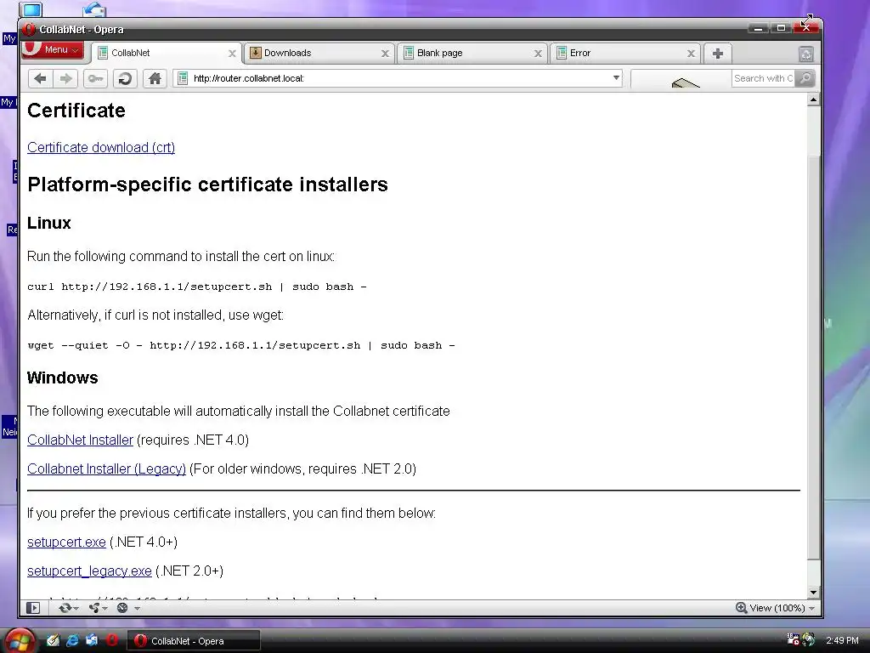This screenshot has height=653, width=870.
Task: Open Opera Link sync icon in status bar
Action: click(65, 608)
